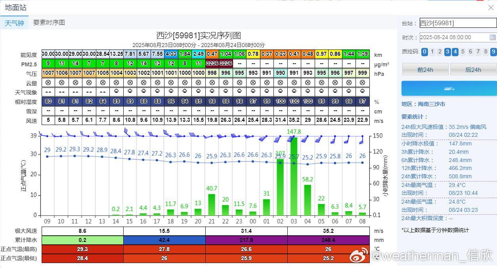Focus the 台站 station input field
The image size is (497, 268).
pyautogui.click(x=458, y=23)
